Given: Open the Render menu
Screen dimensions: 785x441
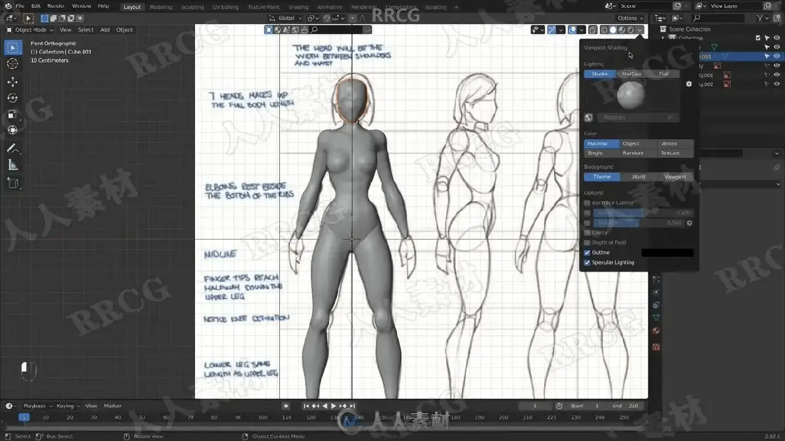Looking at the screenshot, I should 56,6.
